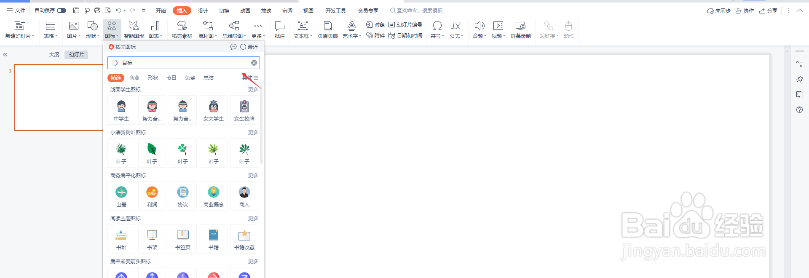Click the 分享 share button
Screen dimensions: 809x278
769,11
